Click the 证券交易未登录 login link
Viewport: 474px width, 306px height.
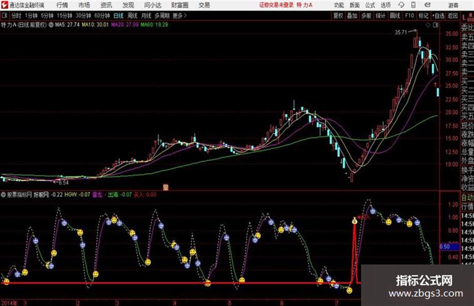click(x=276, y=5)
